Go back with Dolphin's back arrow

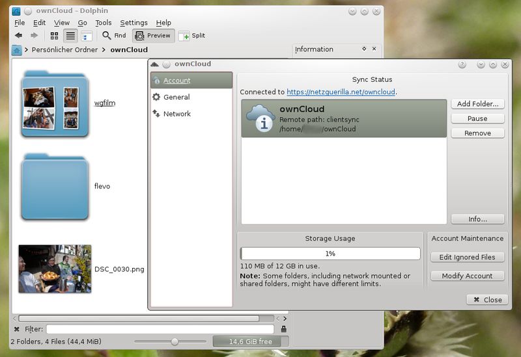[19, 35]
